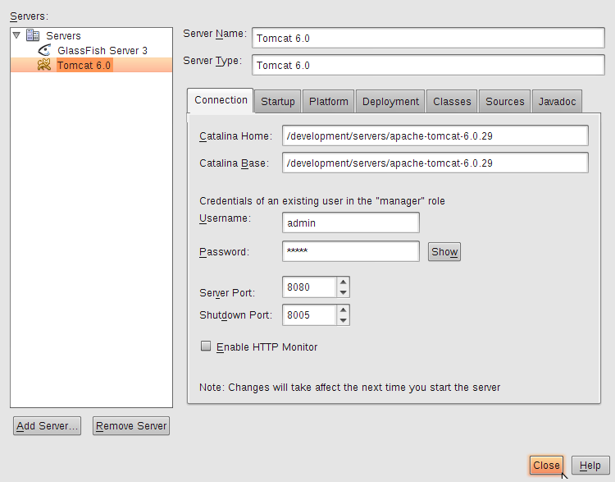
Task: Click the Shutdown Port value 8005
Action: 309,315
